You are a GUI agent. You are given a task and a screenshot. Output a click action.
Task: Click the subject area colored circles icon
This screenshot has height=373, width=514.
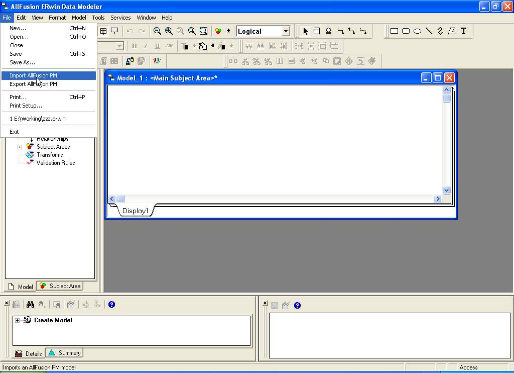(x=218, y=31)
